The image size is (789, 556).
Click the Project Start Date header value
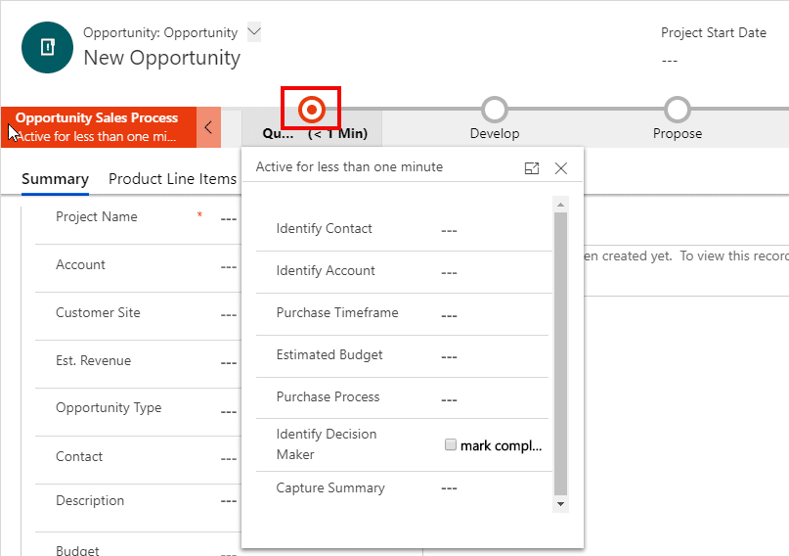(x=670, y=61)
